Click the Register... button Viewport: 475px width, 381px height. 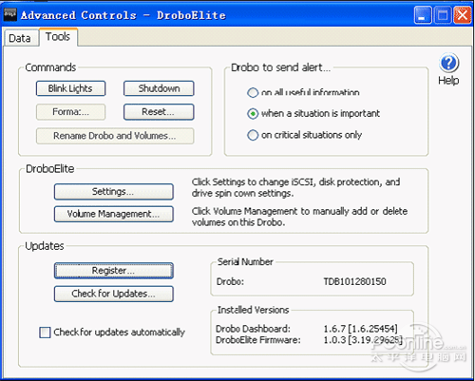(114, 271)
